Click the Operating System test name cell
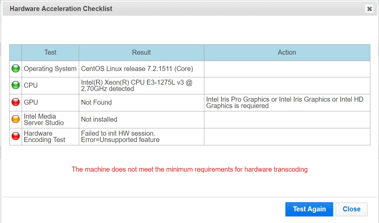The image size is (379, 223). 50,69
